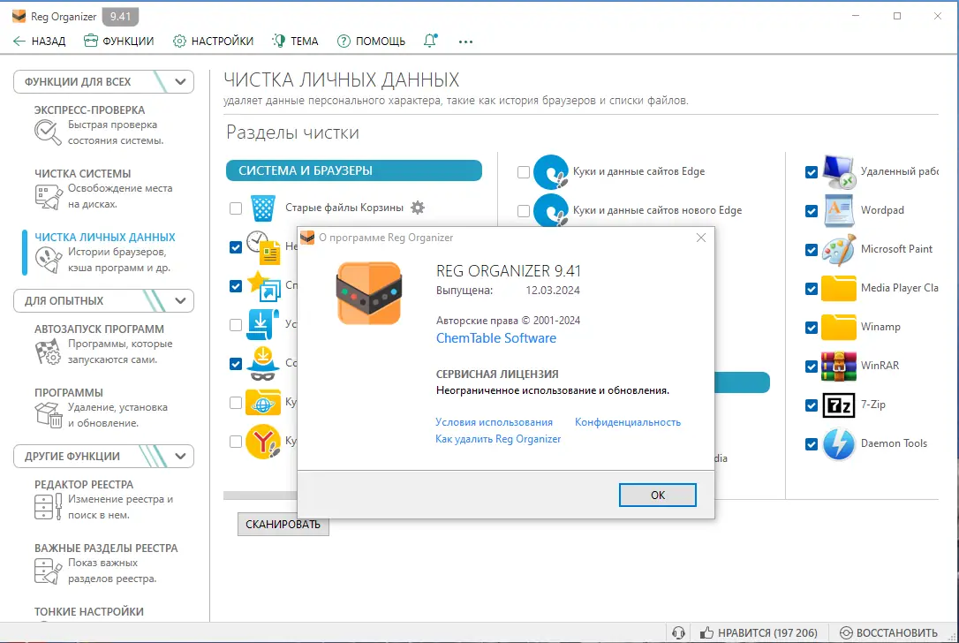The image size is (959, 643).
Task: Click the 9.41 version badge
Action: tap(120, 17)
